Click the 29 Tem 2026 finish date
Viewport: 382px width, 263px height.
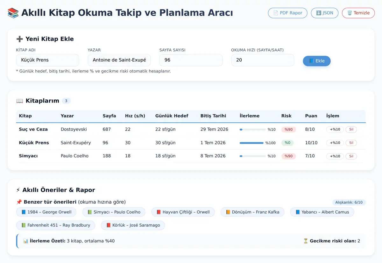(214, 129)
